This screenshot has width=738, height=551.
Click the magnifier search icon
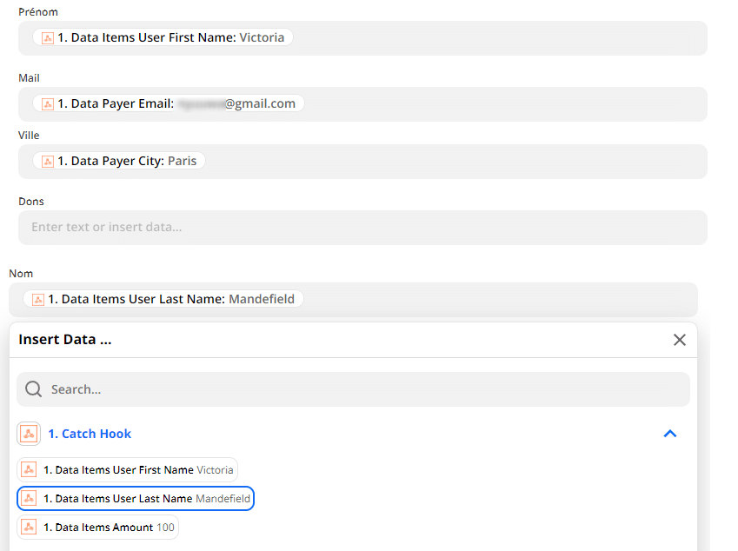pyautogui.click(x=33, y=389)
